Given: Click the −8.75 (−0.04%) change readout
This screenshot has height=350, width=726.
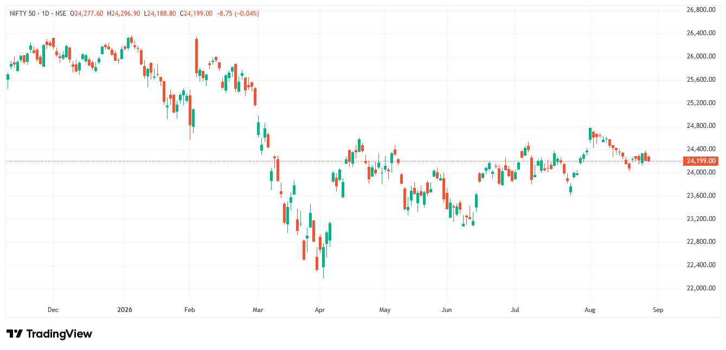Looking at the screenshot, I should 237,13.
